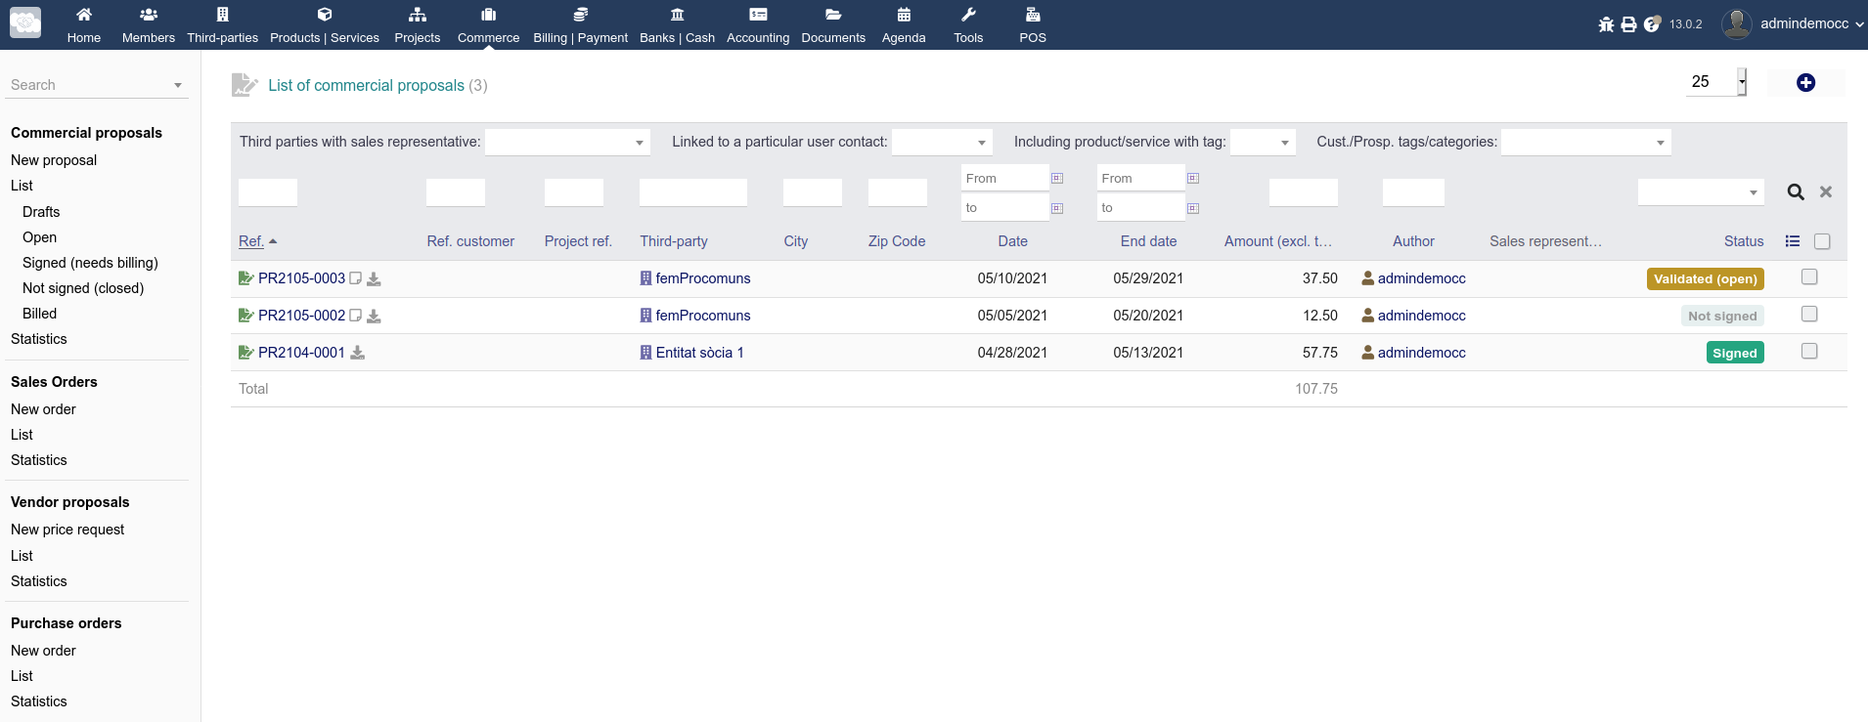The height and width of the screenshot is (722, 1868).
Task: Open third-party Entitat sòcia 1
Action: (699, 353)
